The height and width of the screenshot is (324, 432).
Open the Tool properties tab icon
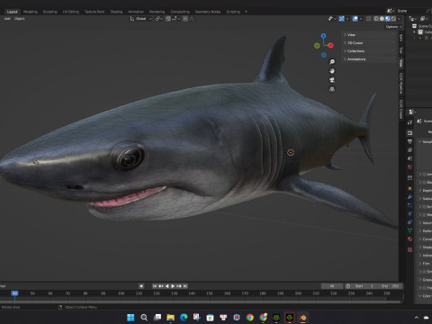pos(409,122)
